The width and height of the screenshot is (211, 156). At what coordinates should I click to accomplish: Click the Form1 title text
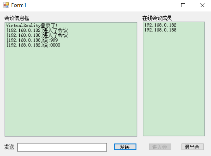[19, 5]
